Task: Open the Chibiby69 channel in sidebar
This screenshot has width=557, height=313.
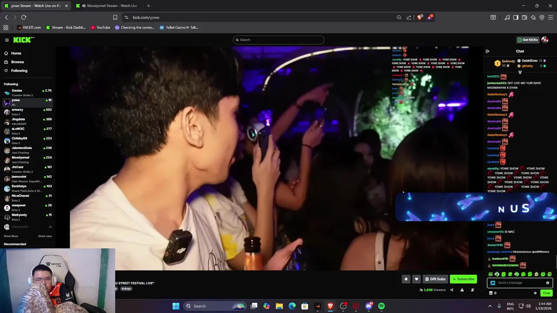Action: (28, 140)
